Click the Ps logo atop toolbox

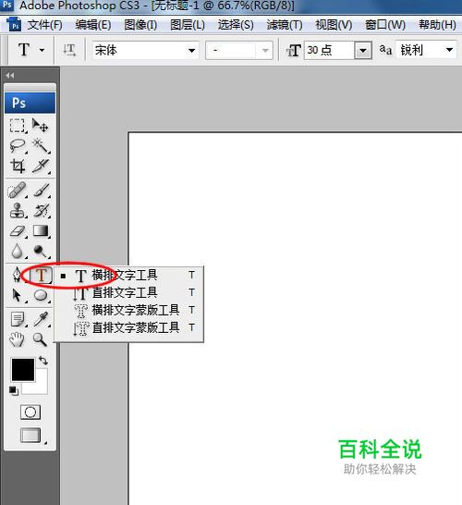tap(30, 103)
